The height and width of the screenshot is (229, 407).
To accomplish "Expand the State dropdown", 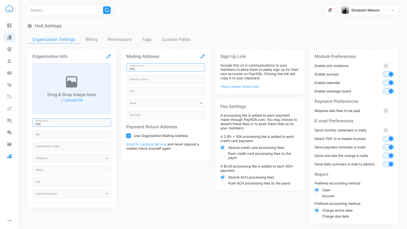I will coord(165,103).
